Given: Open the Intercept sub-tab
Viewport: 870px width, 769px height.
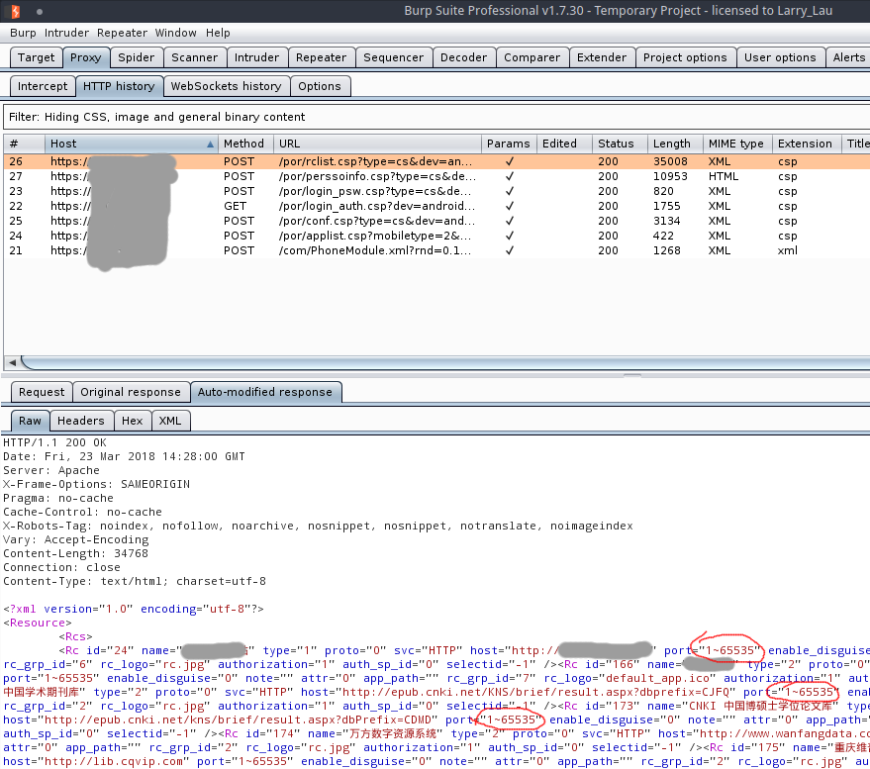Looking at the screenshot, I should pos(43,86).
